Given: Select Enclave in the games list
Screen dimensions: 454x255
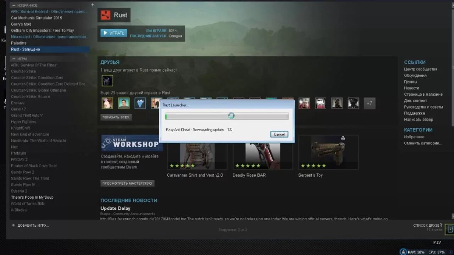Looking at the screenshot, I should [x=17, y=103].
